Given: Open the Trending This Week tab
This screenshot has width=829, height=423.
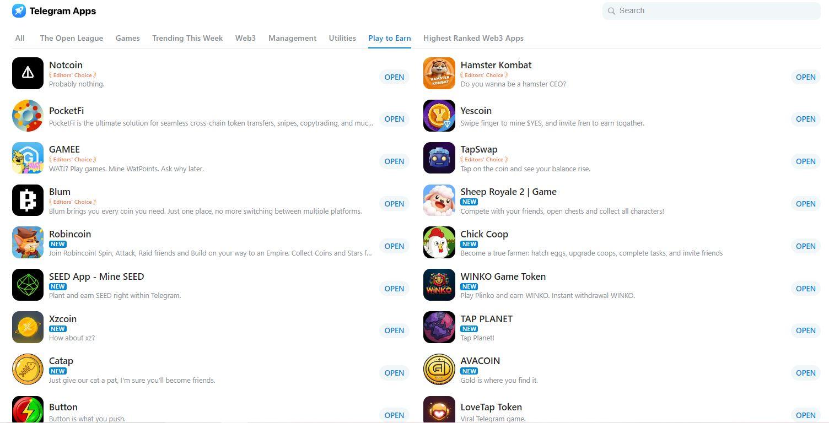Looking at the screenshot, I should [x=187, y=38].
